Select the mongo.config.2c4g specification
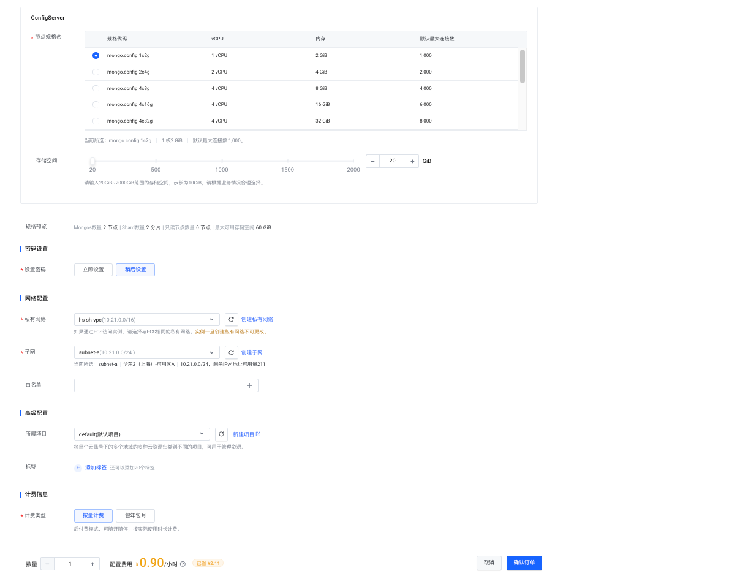 click(x=96, y=72)
